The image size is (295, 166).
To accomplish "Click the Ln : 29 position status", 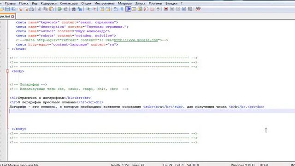I will point(168,165).
